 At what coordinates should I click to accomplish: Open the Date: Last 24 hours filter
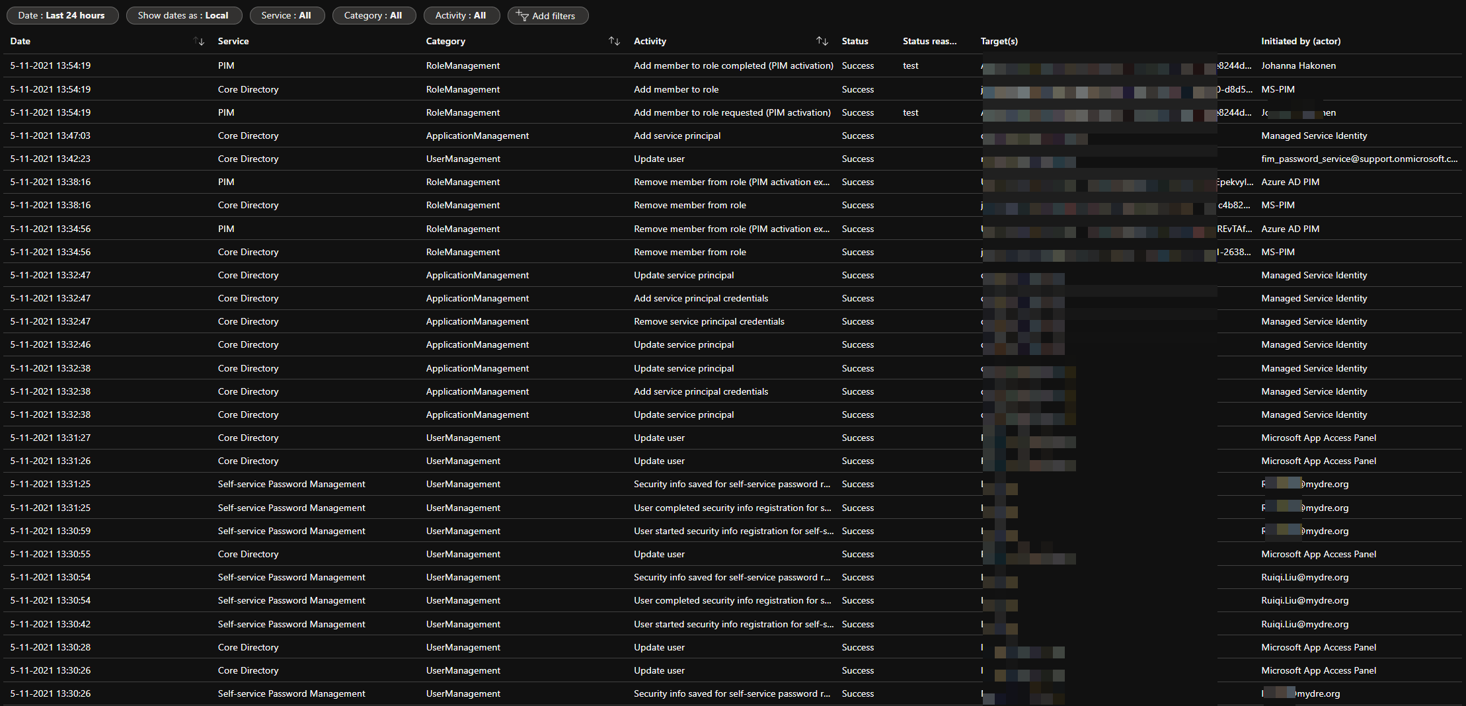click(x=62, y=15)
